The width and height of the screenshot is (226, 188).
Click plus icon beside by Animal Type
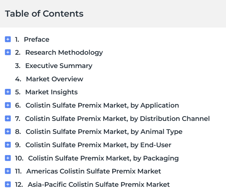(x=8, y=132)
